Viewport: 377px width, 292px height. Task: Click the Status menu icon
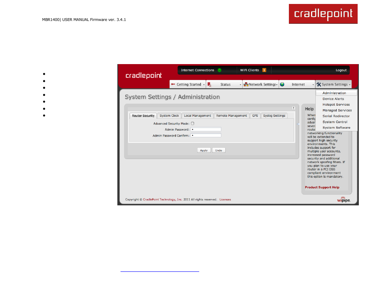click(209, 85)
